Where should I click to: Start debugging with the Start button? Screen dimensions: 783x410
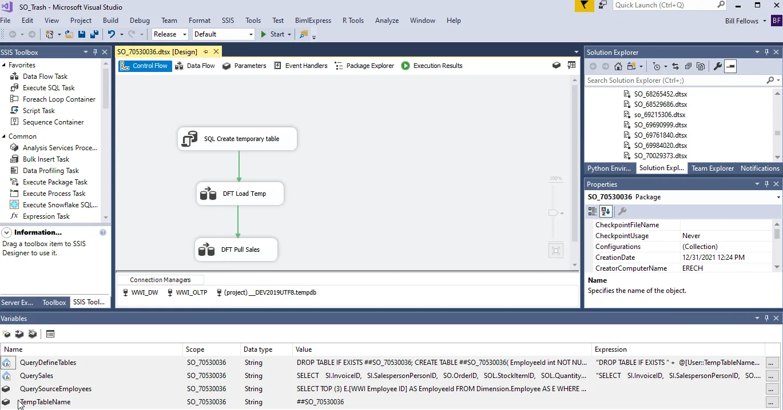[273, 34]
